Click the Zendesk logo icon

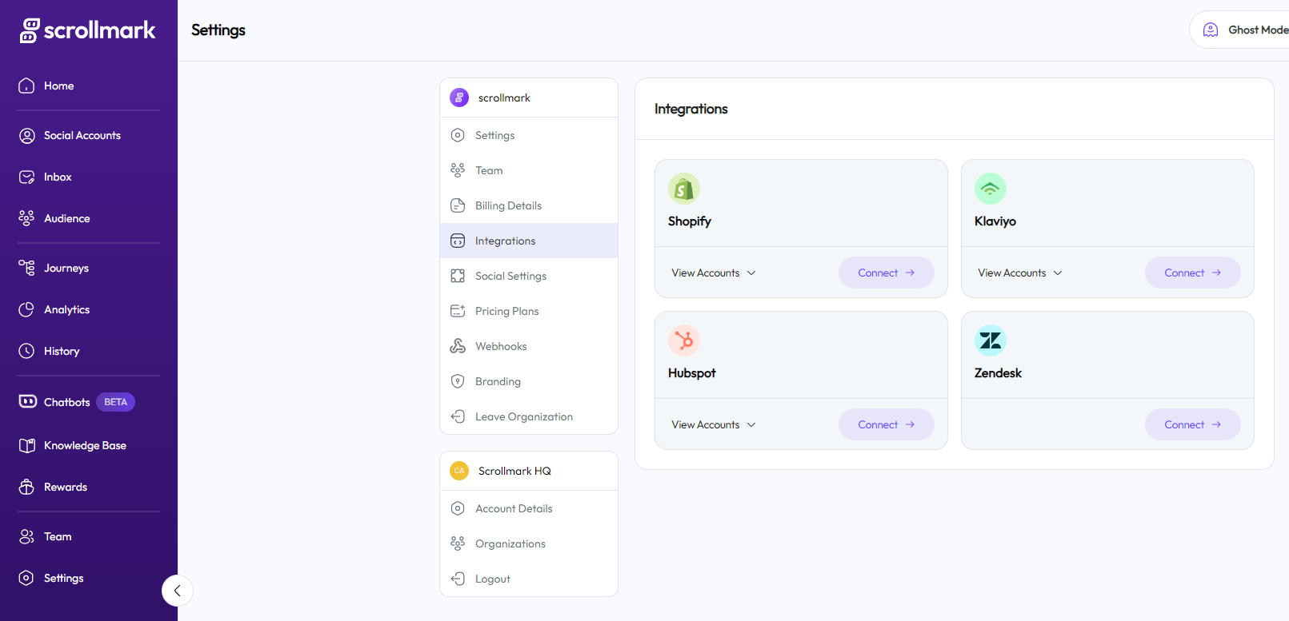(990, 340)
